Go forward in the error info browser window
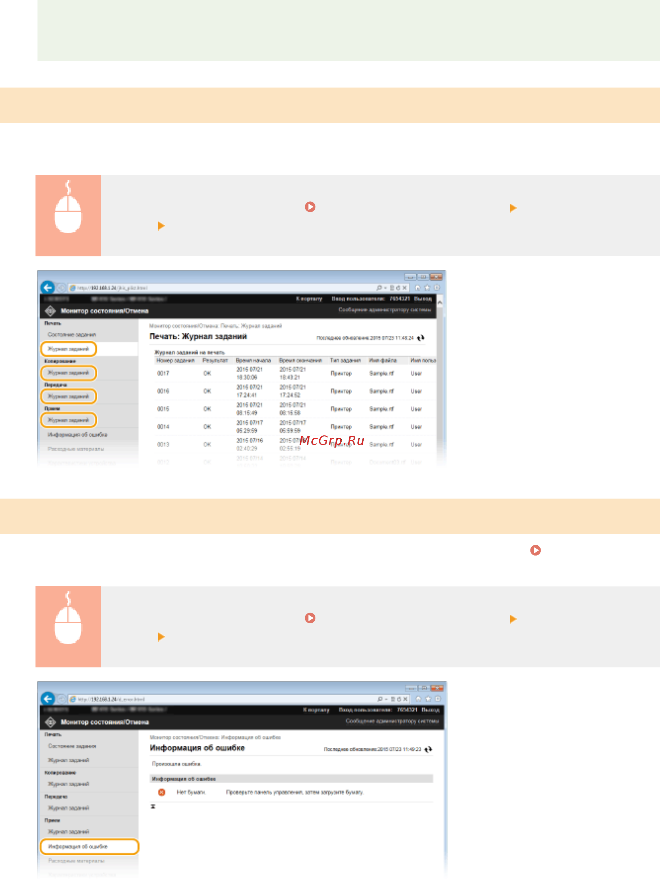 click(x=61, y=699)
